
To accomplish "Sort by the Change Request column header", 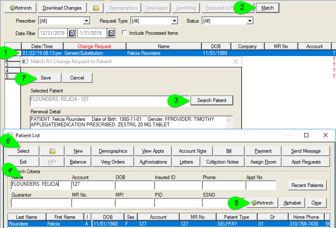I will (94, 46).
